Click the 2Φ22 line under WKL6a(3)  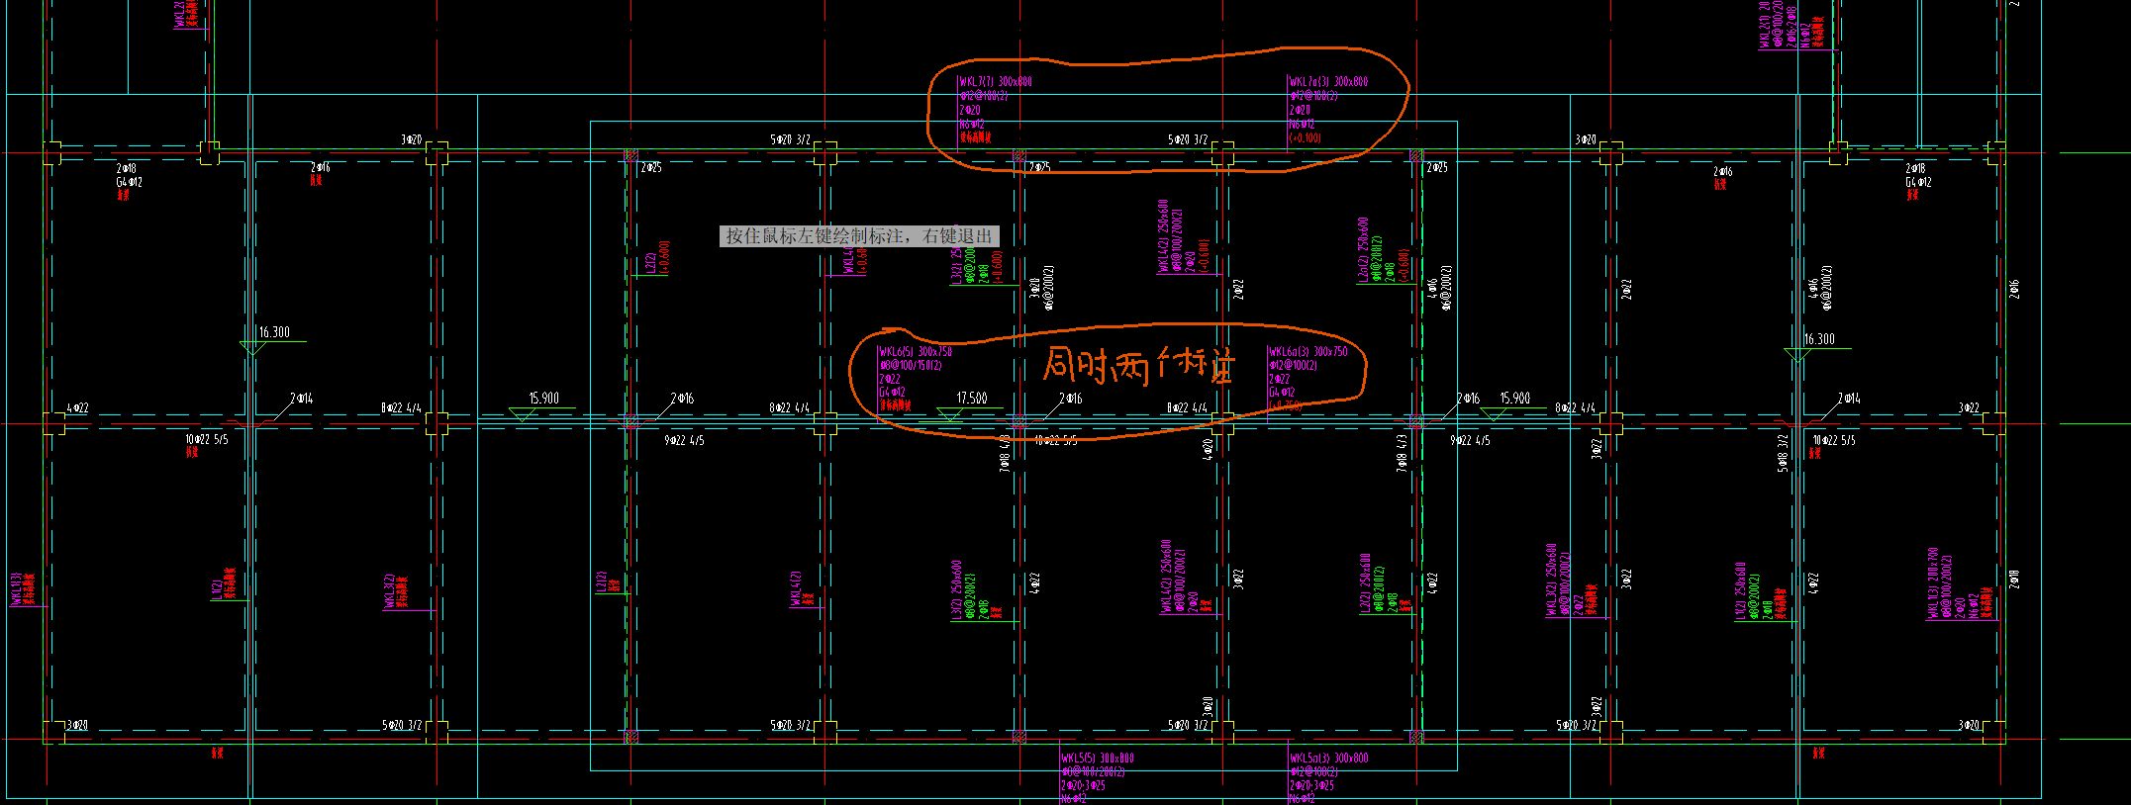(1280, 379)
